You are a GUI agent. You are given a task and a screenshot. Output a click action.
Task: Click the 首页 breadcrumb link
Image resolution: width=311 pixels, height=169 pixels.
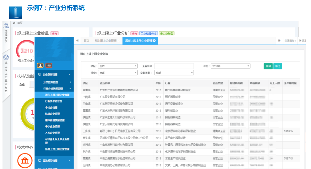click(x=20, y=23)
